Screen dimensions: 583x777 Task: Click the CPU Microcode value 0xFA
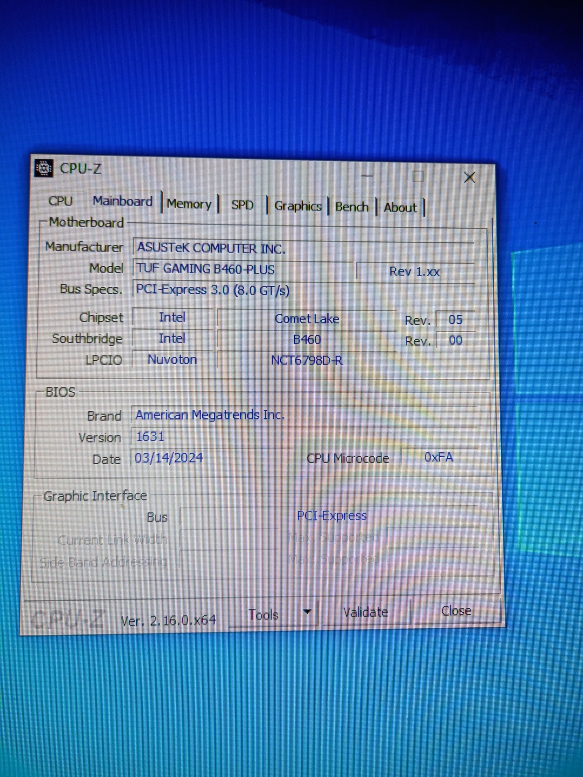[x=439, y=457]
